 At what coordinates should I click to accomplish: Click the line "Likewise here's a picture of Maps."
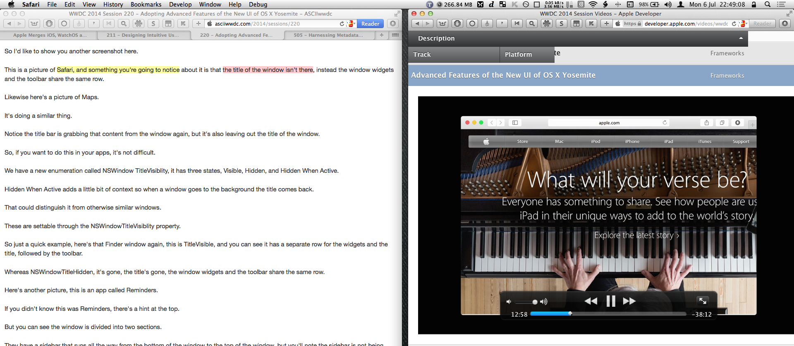[x=52, y=97]
